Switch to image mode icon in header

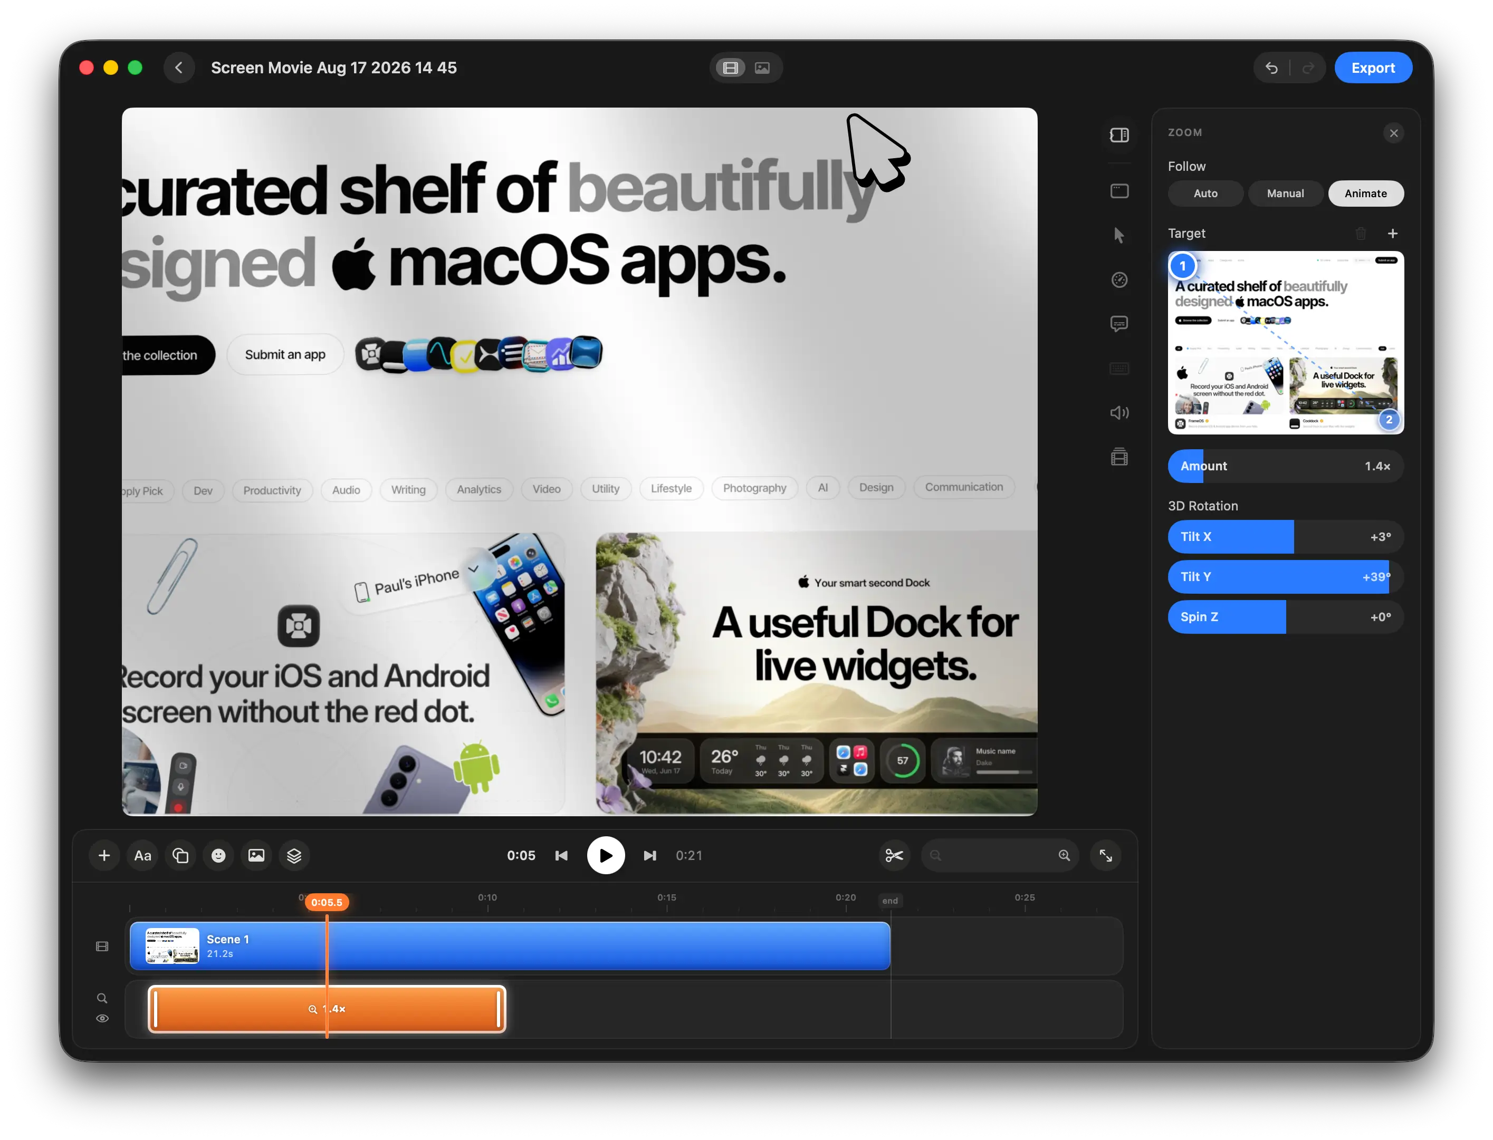[762, 68]
